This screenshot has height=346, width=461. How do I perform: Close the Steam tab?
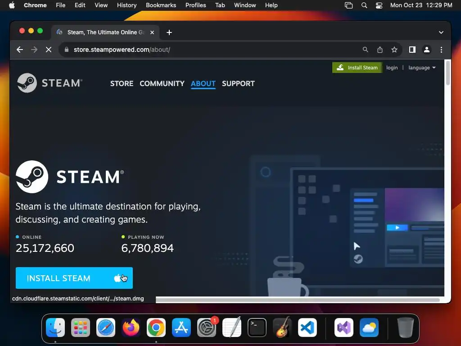[x=152, y=32]
